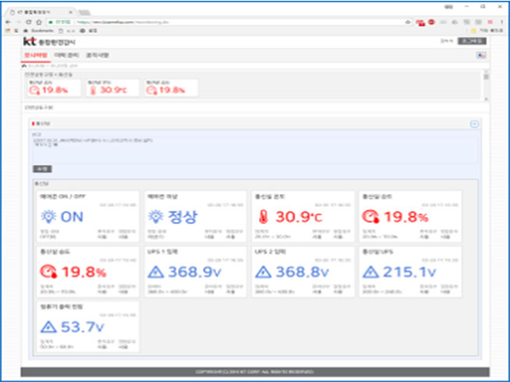This screenshot has height=382, width=510.
Task: Click the red stop-sign extension icon
Action: tap(431, 22)
